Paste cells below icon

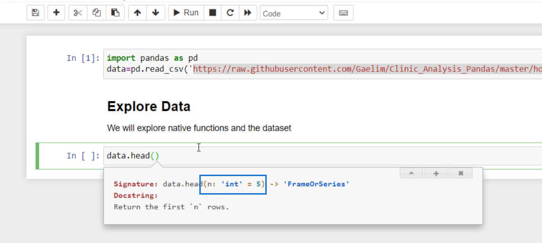(115, 13)
